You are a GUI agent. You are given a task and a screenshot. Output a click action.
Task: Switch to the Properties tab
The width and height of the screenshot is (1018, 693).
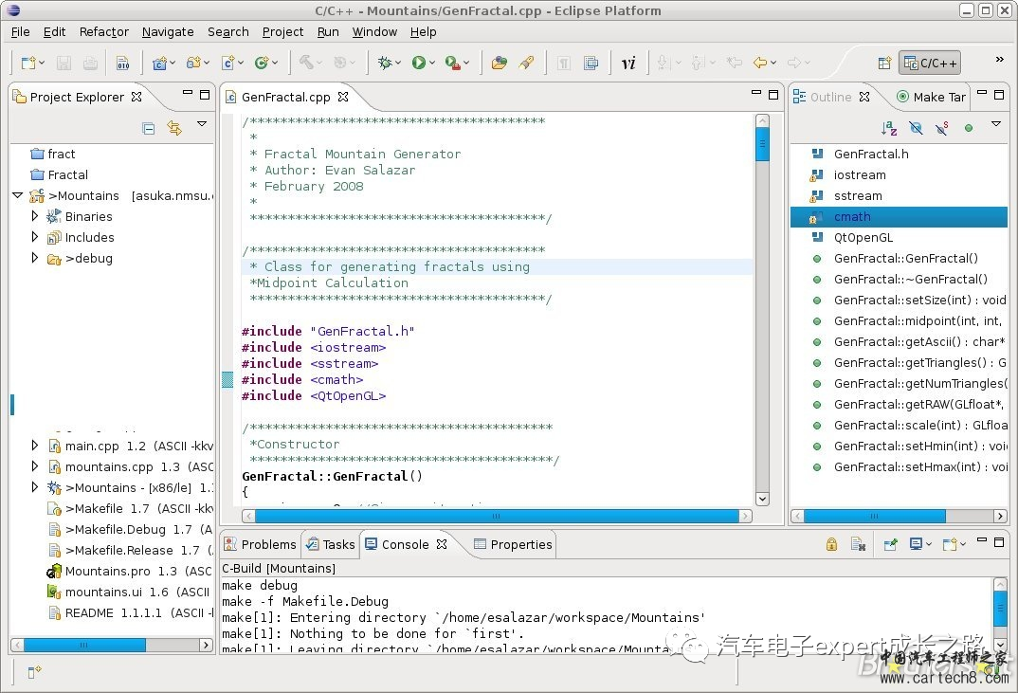[513, 544]
